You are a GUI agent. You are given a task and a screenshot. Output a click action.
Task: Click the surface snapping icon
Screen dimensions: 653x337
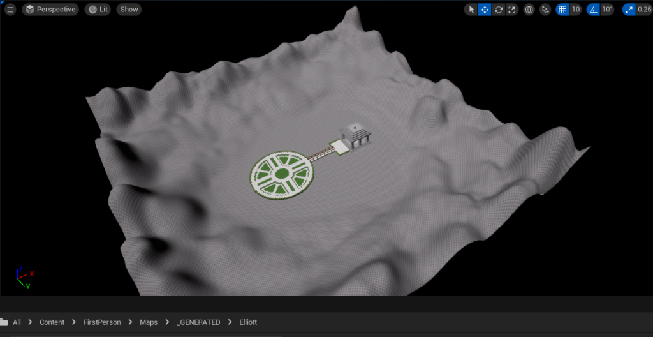[545, 10]
